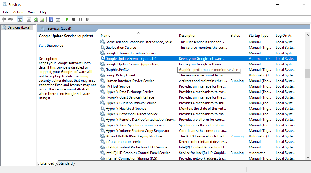Sort by the Name column header
The height and width of the screenshot is (173, 311).
click(x=106, y=36)
